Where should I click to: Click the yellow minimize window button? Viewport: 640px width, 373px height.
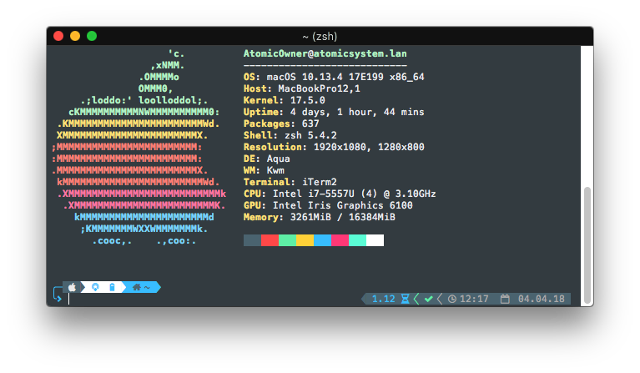[75, 37]
